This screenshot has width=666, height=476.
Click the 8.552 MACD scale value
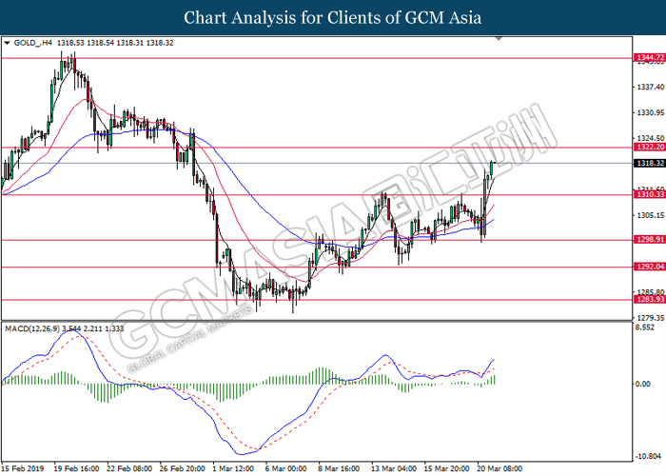click(x=646, y=327)
